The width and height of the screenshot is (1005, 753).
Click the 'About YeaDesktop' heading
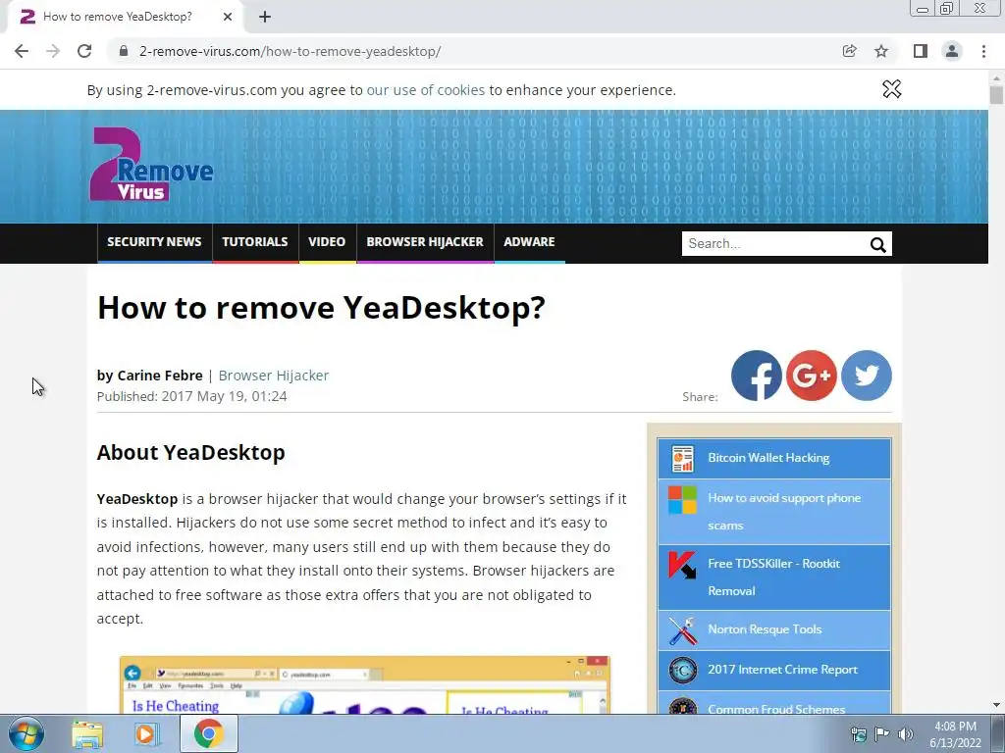(191, 453)
